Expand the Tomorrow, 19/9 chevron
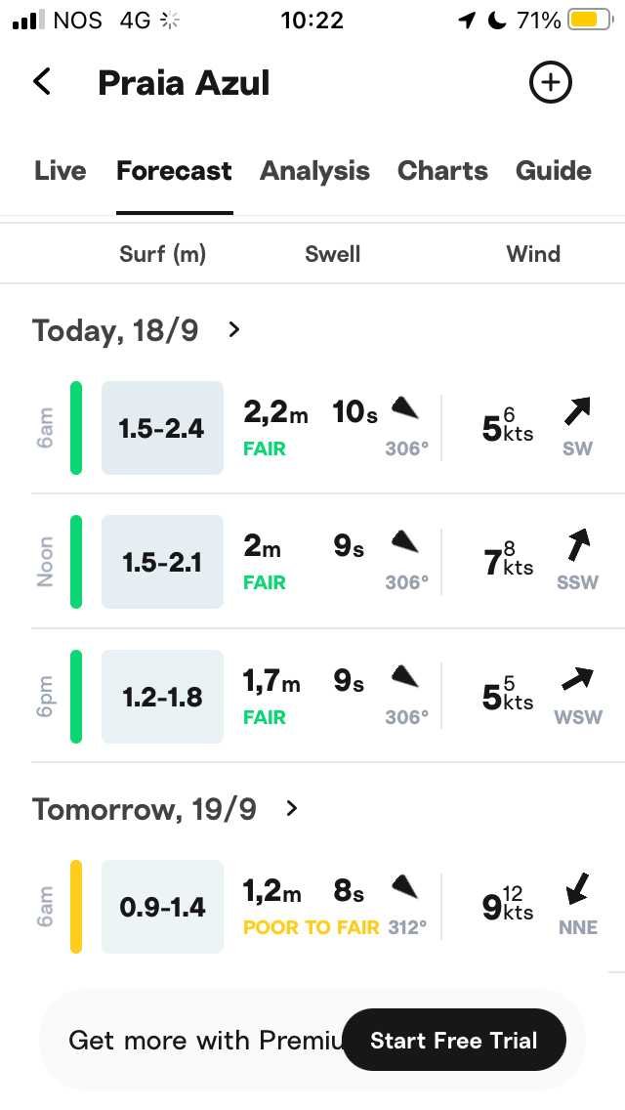 [x=292, y=808]
